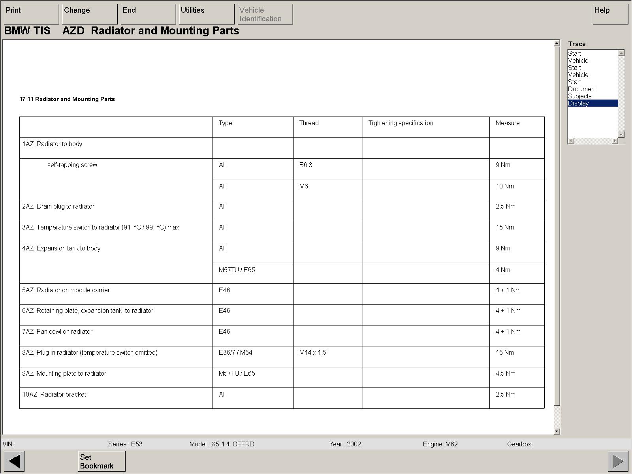Click the Trace list scroll-right arrow
This screenshot has height=474, width=632.
tap(615, 141)
